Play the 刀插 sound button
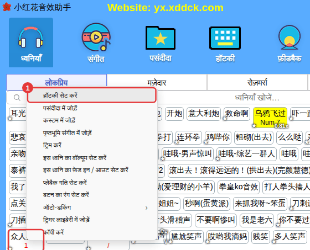Image resolution: width=310 pixels, height=250 pixels. coord(18,220)
